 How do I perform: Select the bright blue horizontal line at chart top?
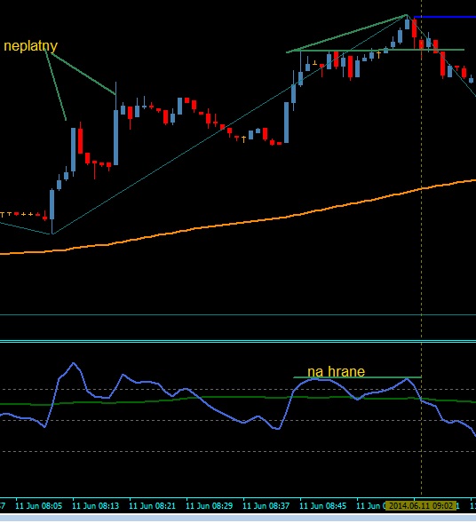(445, 17)
